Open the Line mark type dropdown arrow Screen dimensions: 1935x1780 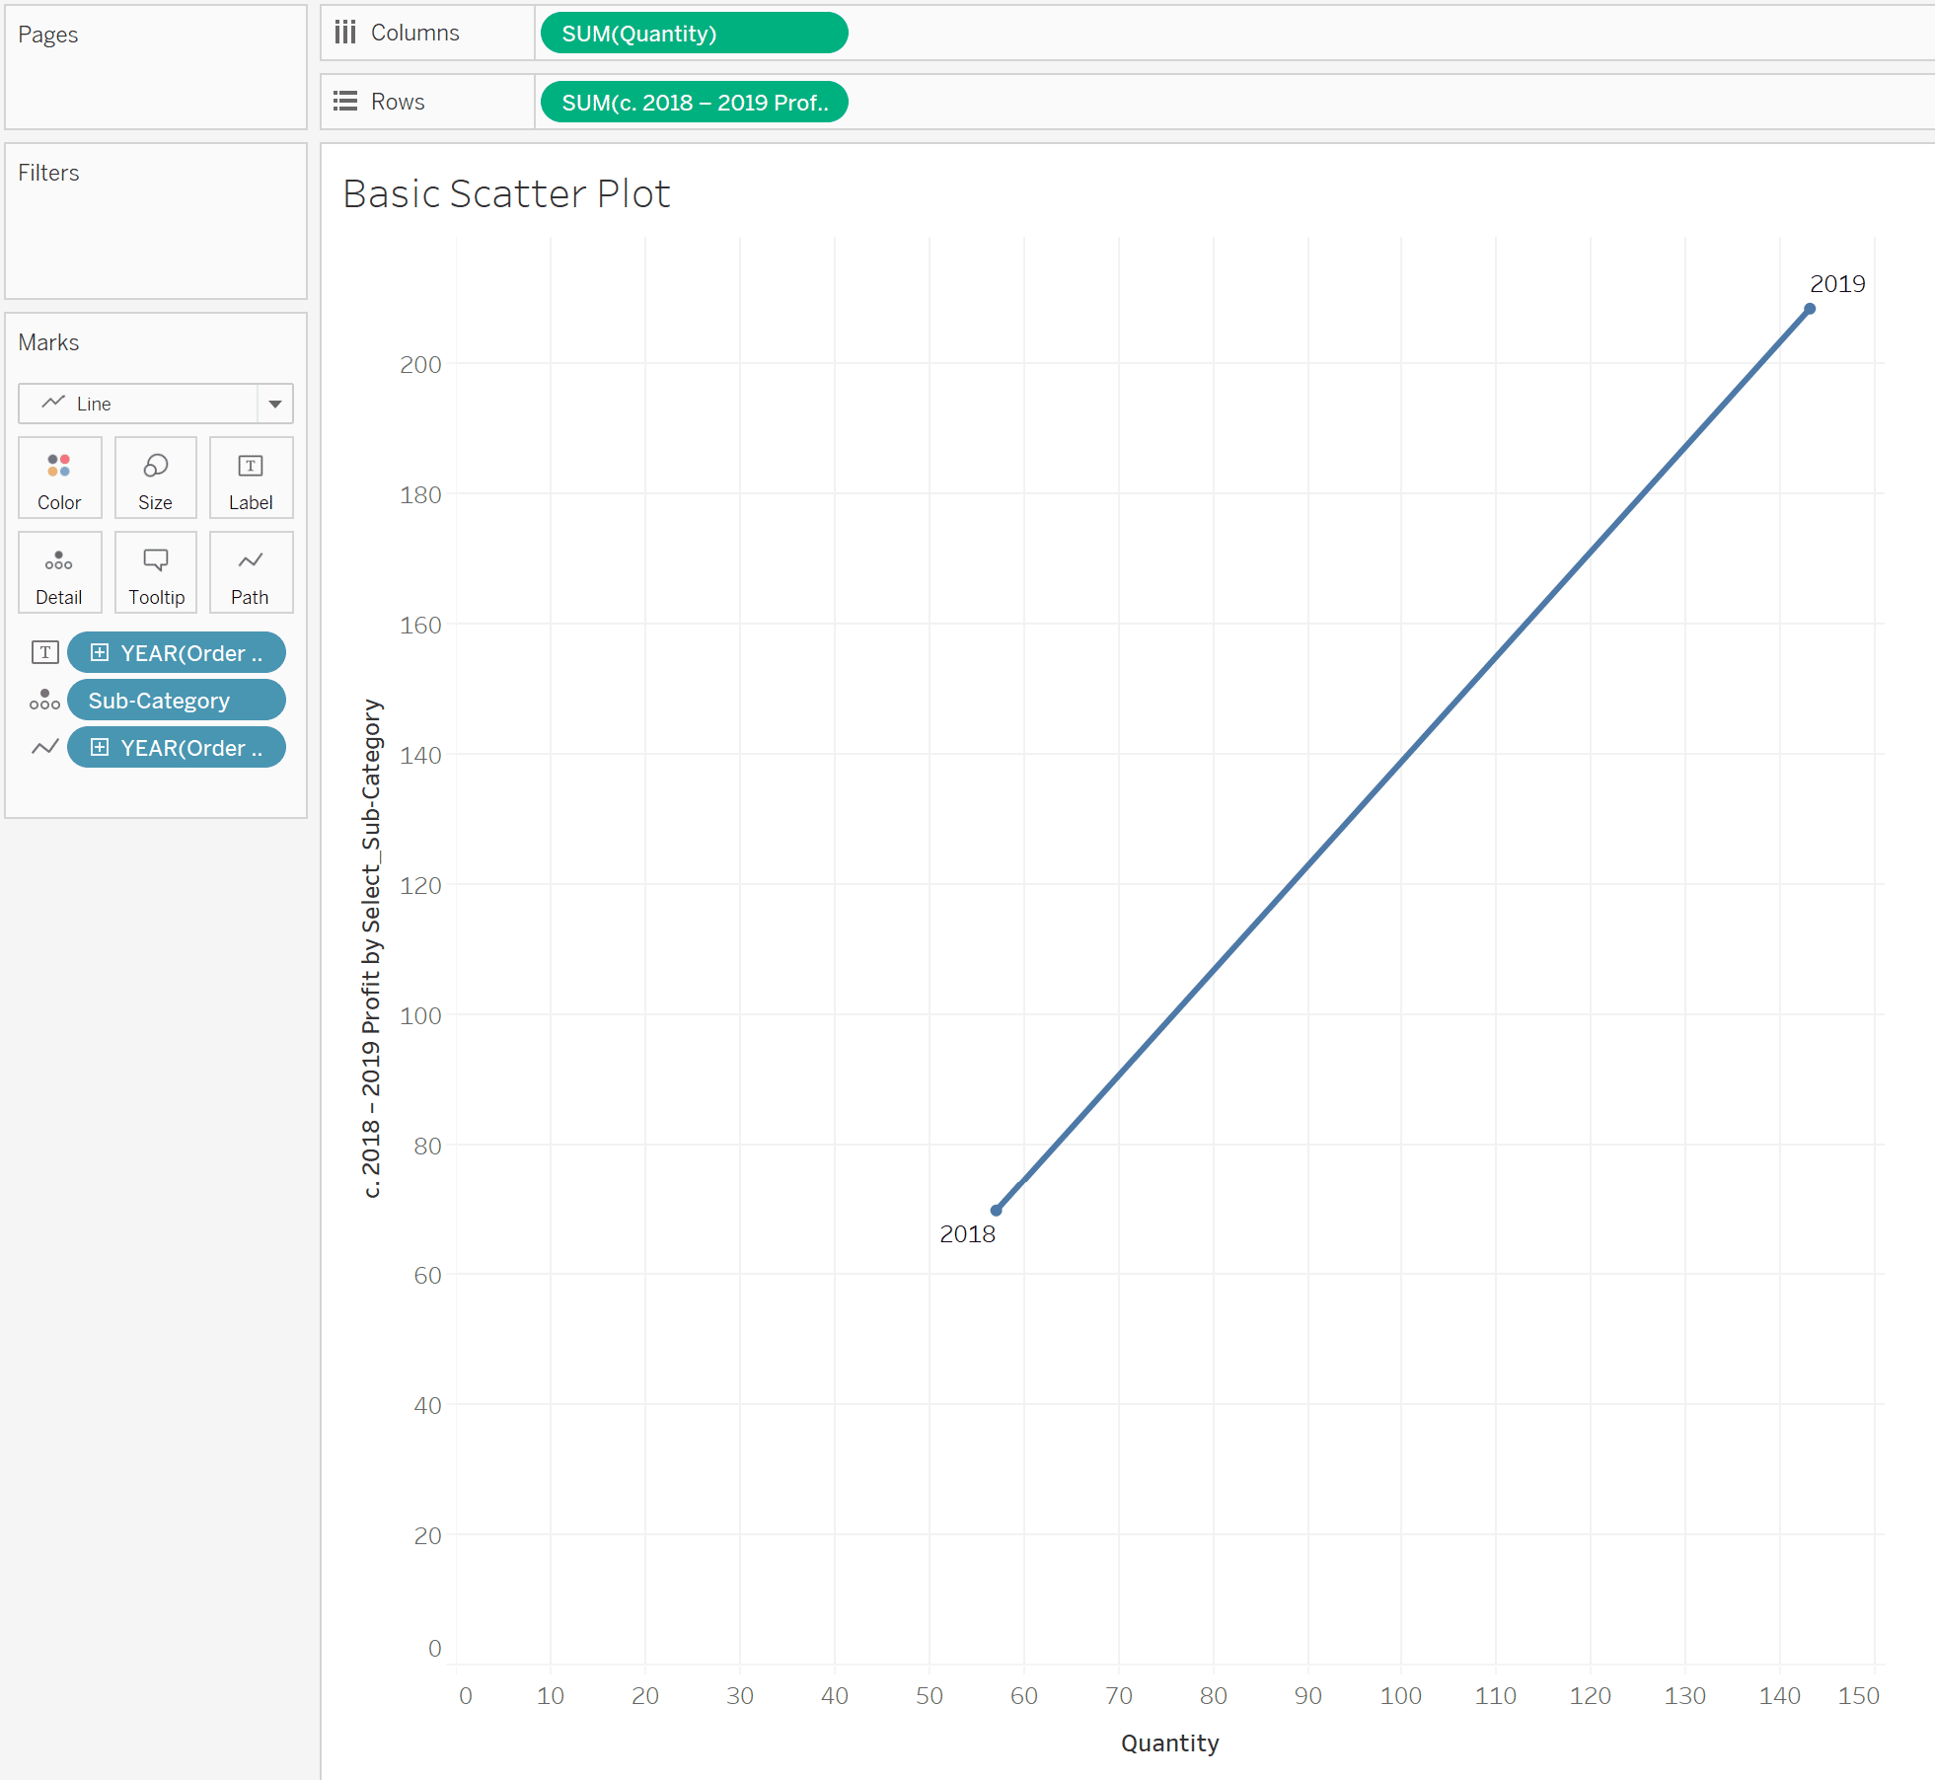pos(275,404)
